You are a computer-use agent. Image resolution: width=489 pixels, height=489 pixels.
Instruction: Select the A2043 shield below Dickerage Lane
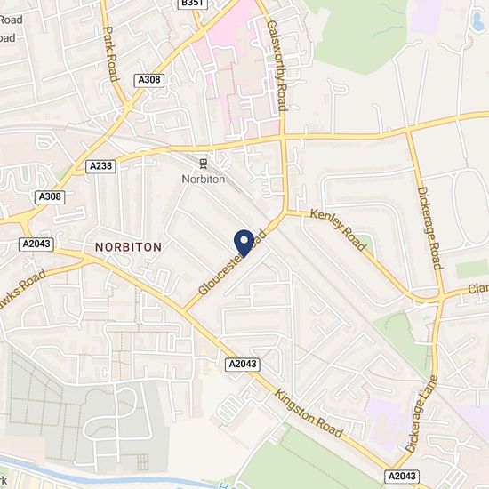[x=402, y=477]
